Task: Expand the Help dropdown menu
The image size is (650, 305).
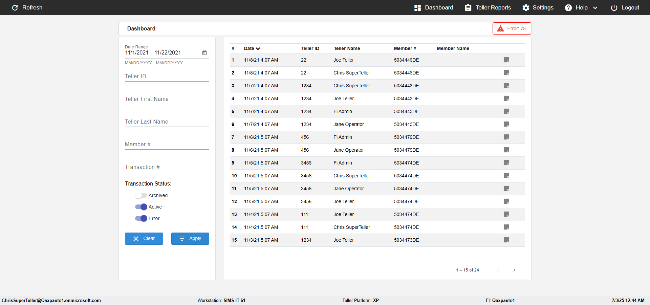Action: pos(581,7)
